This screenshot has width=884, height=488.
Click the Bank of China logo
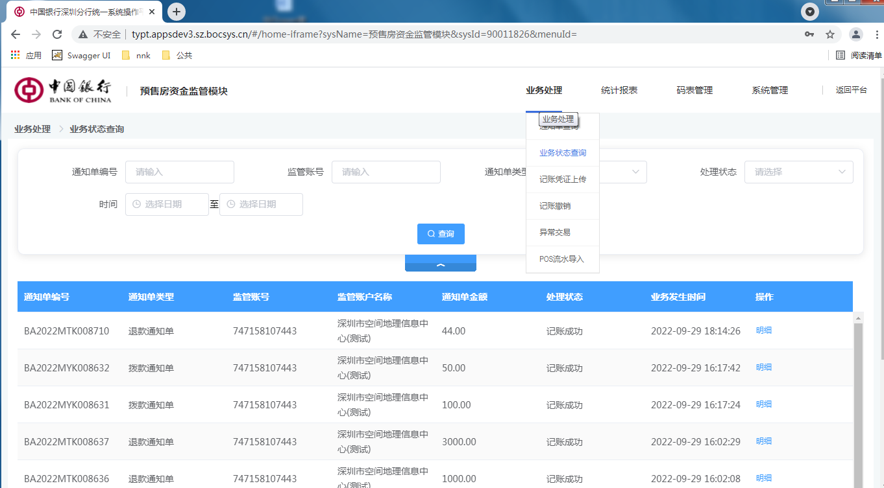coord(63,91)
